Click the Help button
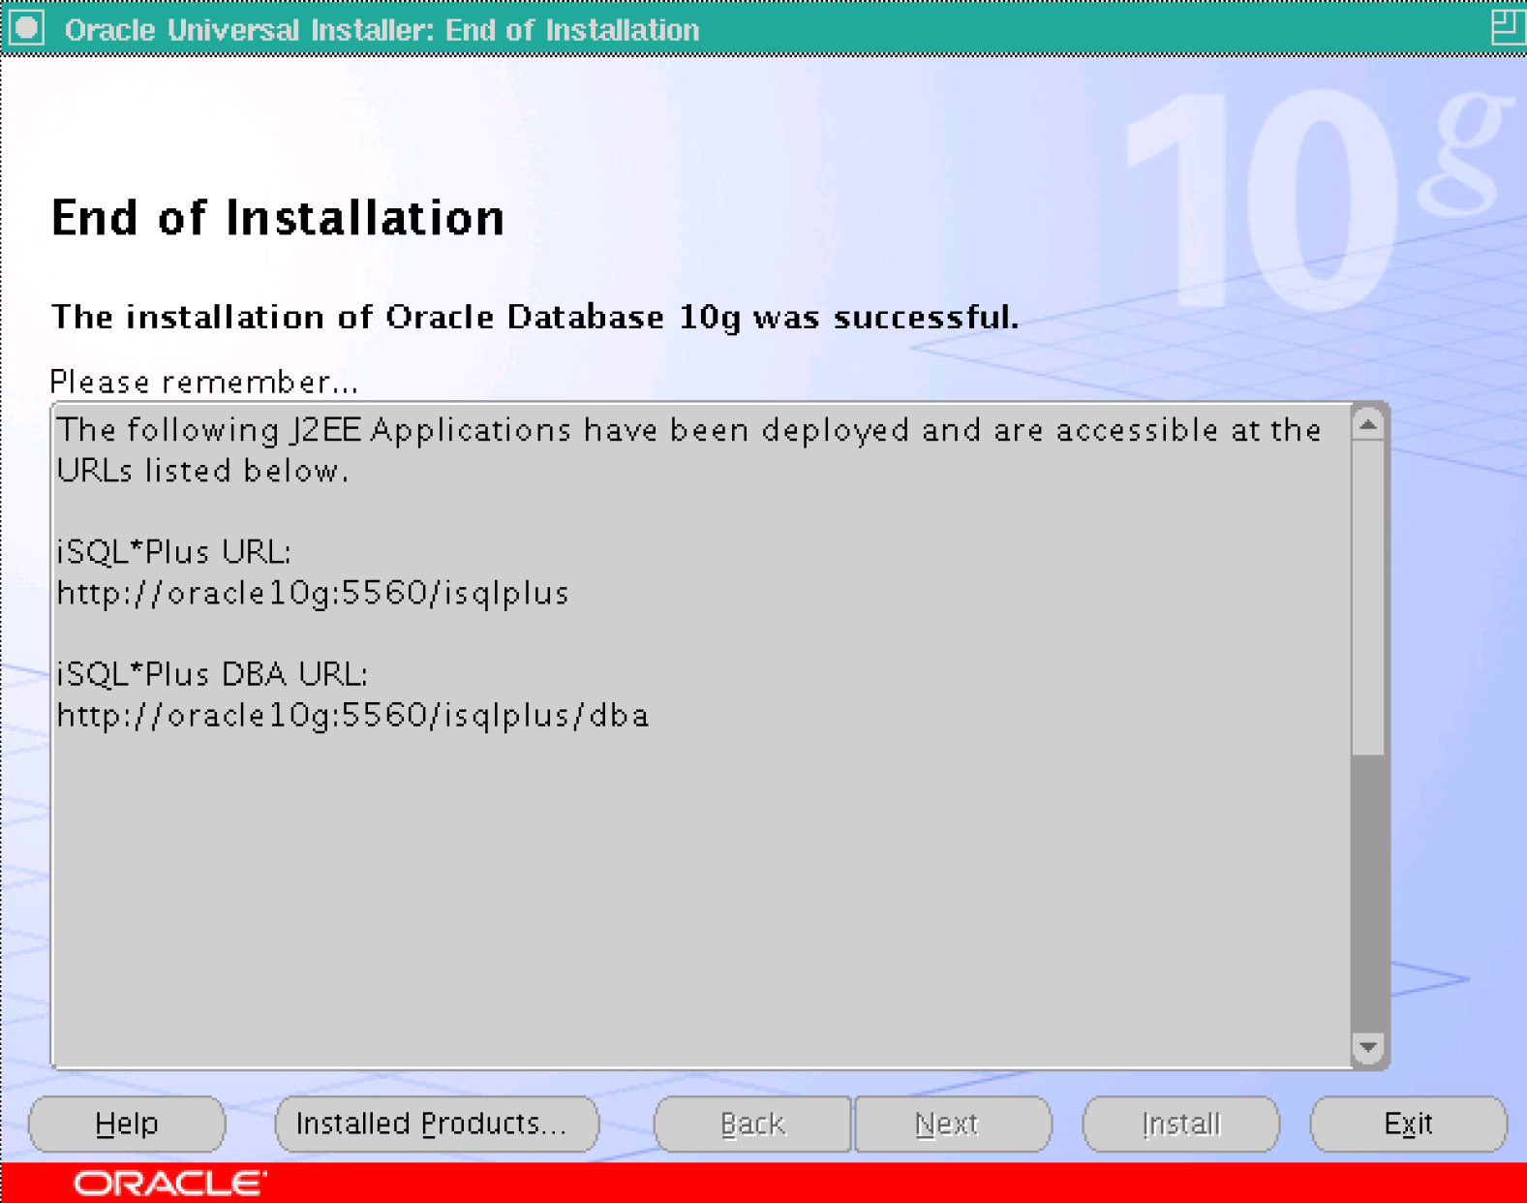 [127, 1124]
